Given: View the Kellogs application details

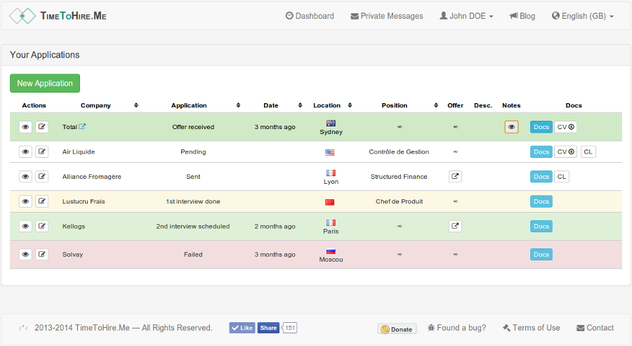Looking at the screenshot, I should (25, 227).
